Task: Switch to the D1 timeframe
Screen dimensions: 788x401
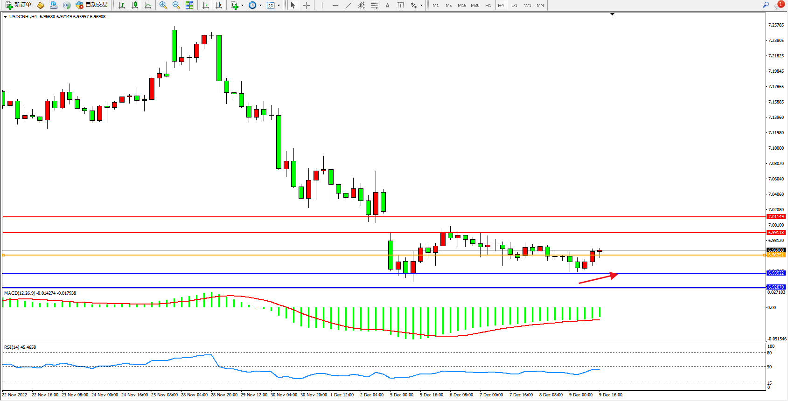Action: point(514,5)
